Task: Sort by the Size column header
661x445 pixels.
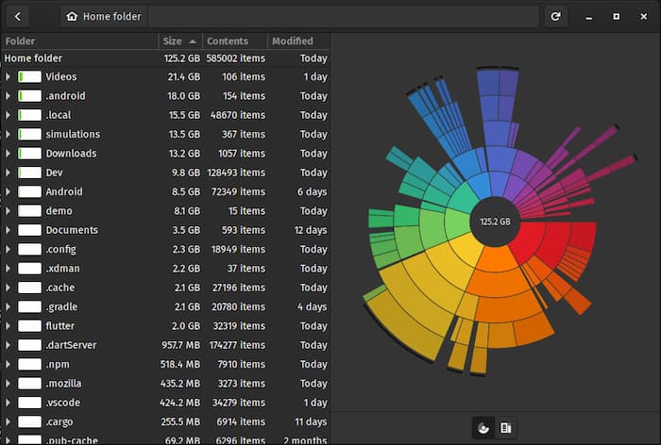Action: (x=179, y=41)
